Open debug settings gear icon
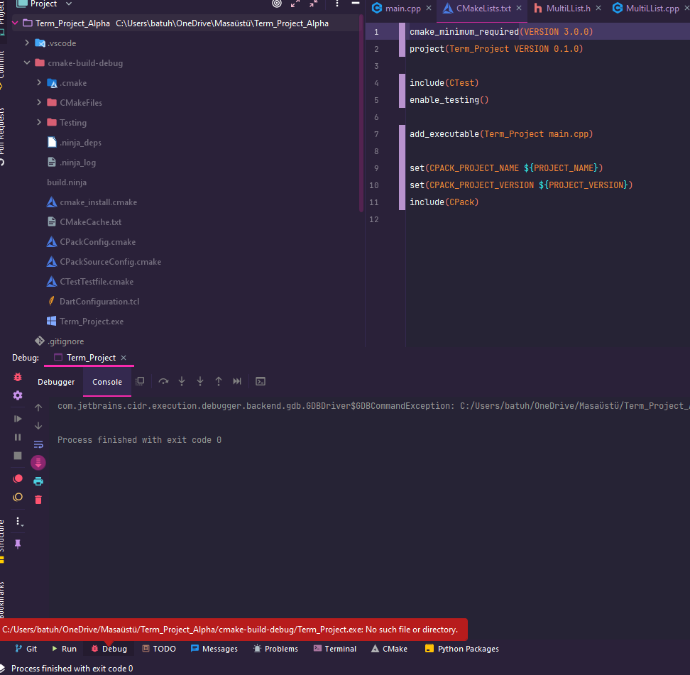This screenshot has height=675, width=690. point(18,395)
